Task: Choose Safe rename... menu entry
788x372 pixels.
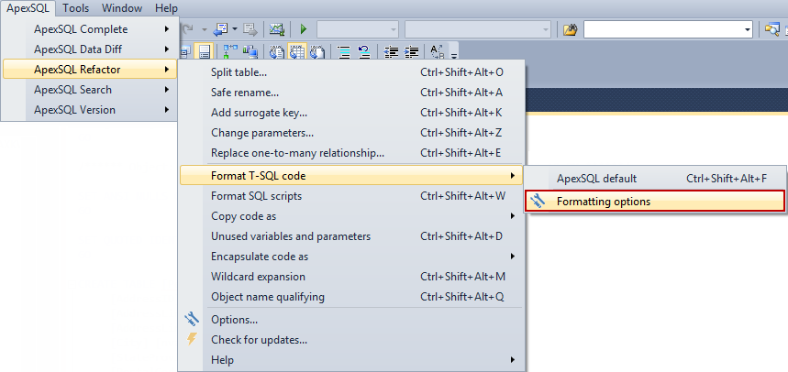Action: [350, 93]
